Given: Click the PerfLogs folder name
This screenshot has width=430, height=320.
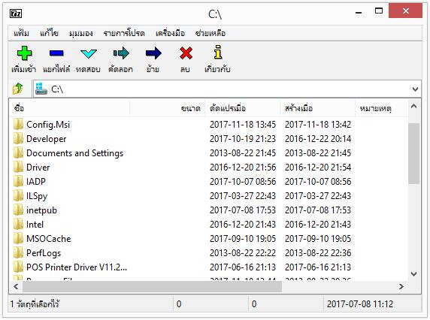Looking at the screenshot, I should (44, 253).
